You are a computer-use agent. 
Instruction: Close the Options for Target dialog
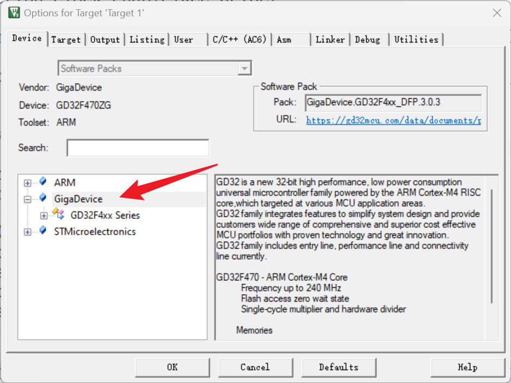coord(497,13)
